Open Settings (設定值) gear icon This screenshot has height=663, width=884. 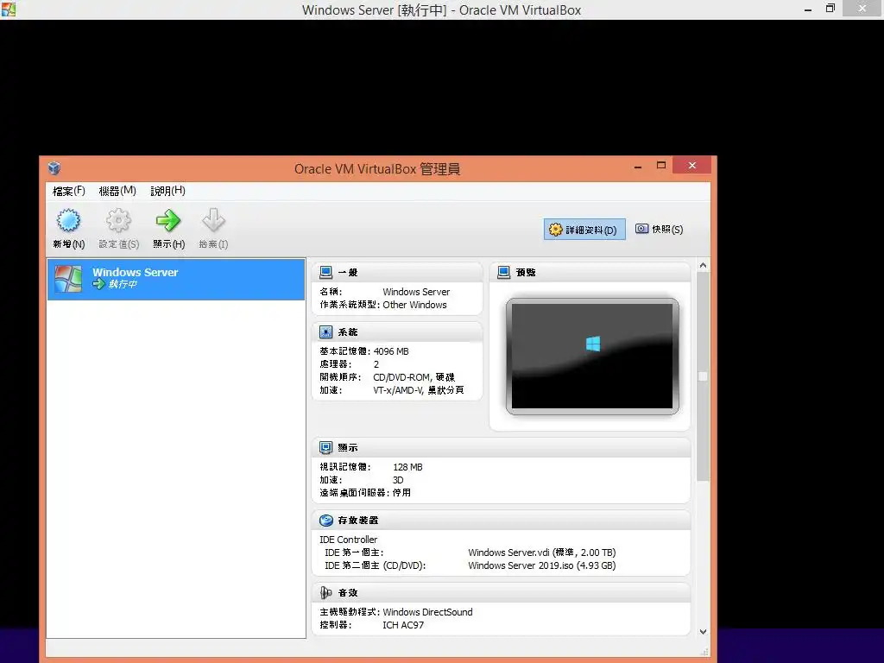tap(118, 220)
